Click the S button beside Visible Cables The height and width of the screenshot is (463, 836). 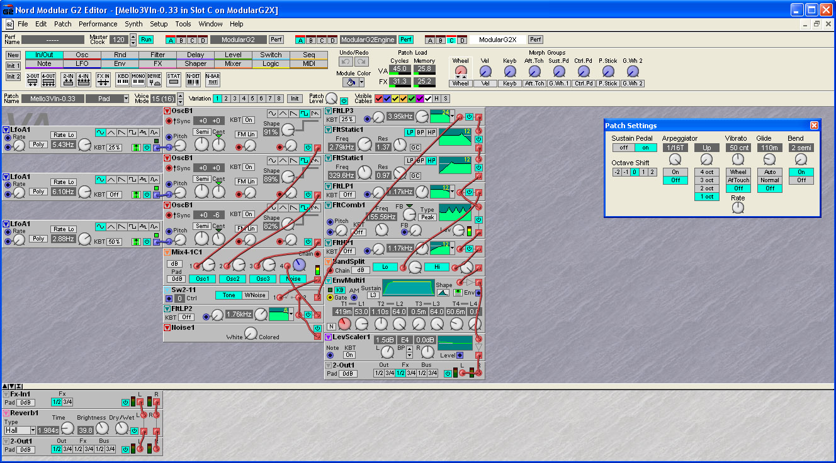pos(446,99)
